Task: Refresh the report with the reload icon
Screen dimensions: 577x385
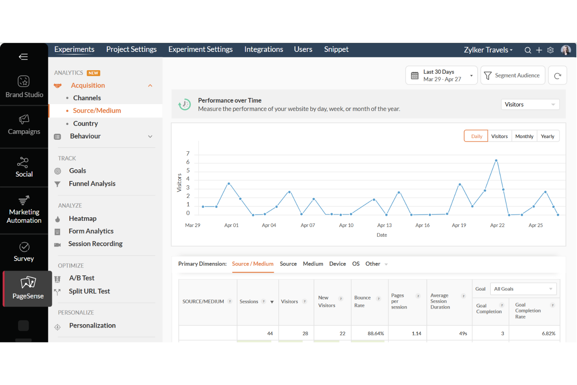Action: pos(558,75)
